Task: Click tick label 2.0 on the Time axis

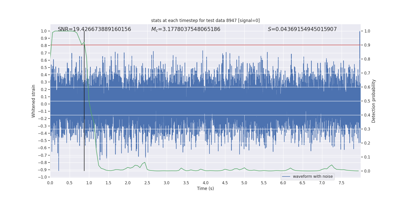Action: (x=128, y=183)
